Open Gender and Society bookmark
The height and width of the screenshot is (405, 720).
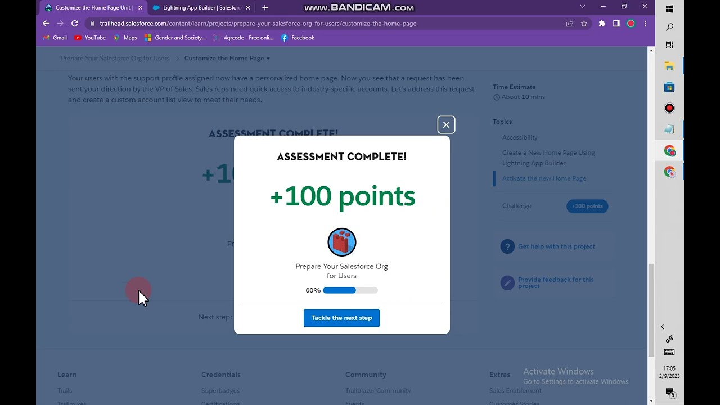tap(175, 38)
